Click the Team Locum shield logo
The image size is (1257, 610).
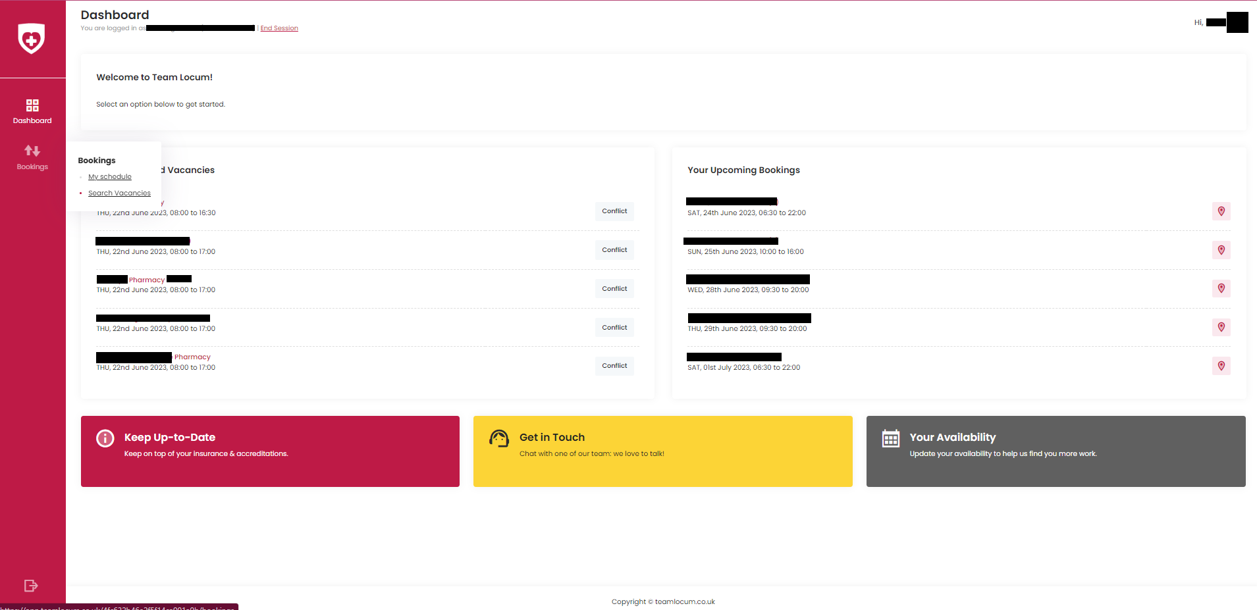click(x=32, y=39)
